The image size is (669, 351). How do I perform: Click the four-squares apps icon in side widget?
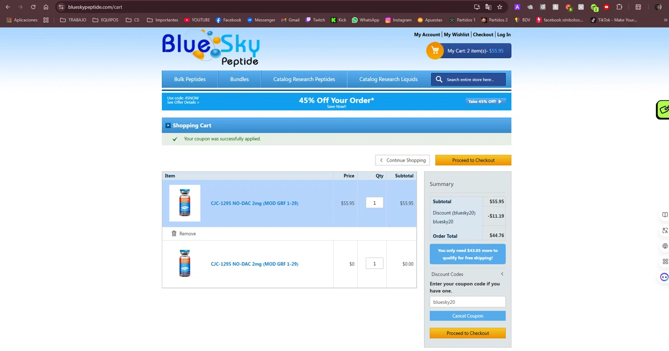tap(665, 261)
